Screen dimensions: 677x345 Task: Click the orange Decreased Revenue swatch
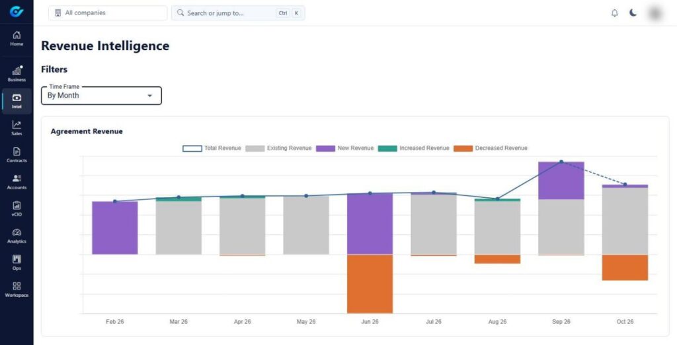pos(463,148)
